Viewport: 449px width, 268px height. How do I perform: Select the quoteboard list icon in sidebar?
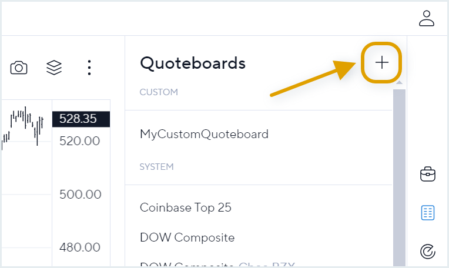click(428, 213)
